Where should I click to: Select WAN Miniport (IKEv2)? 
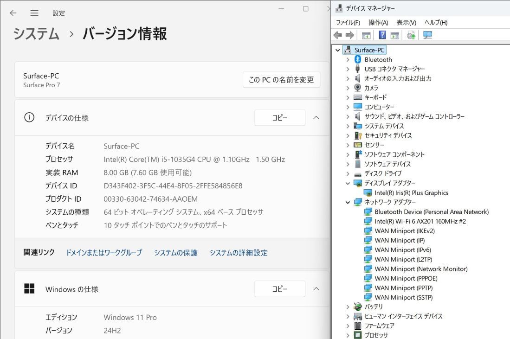coord(405,231)
